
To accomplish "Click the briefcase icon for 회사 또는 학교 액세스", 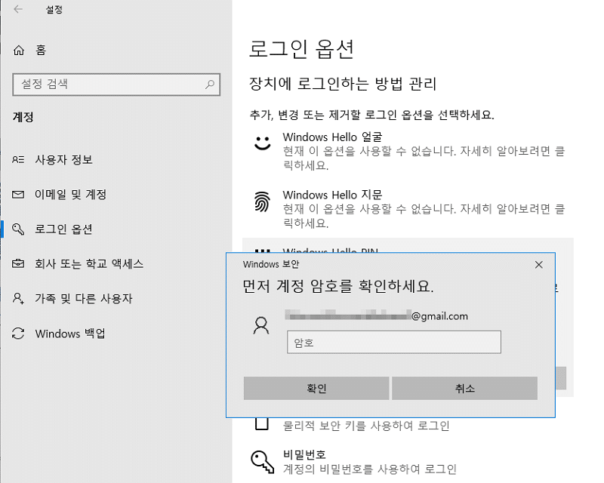I will pyautogui.click(x=18, y=264).
